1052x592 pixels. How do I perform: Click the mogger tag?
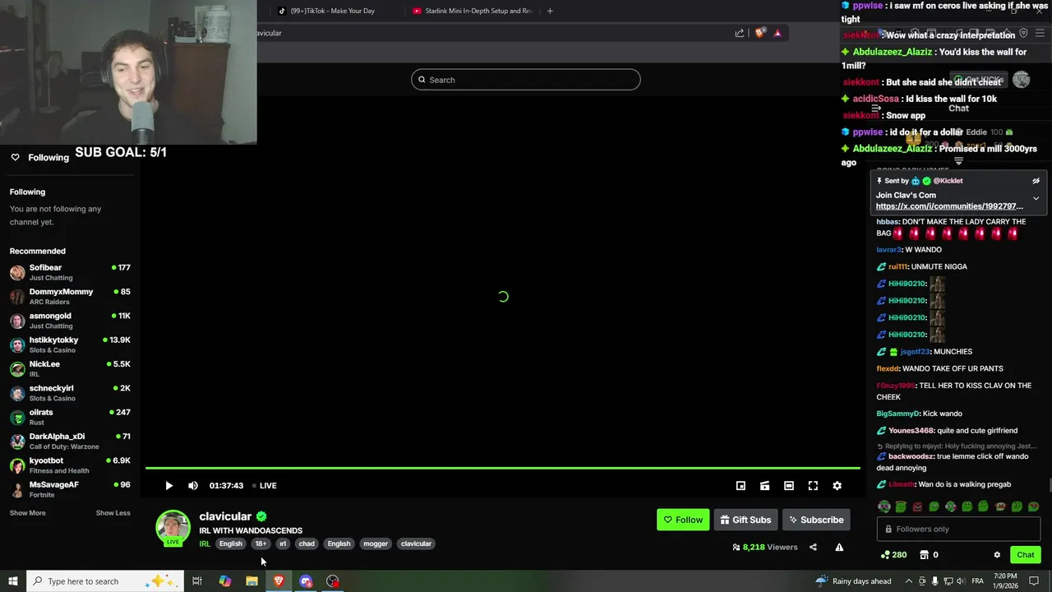tap(376, 544)
